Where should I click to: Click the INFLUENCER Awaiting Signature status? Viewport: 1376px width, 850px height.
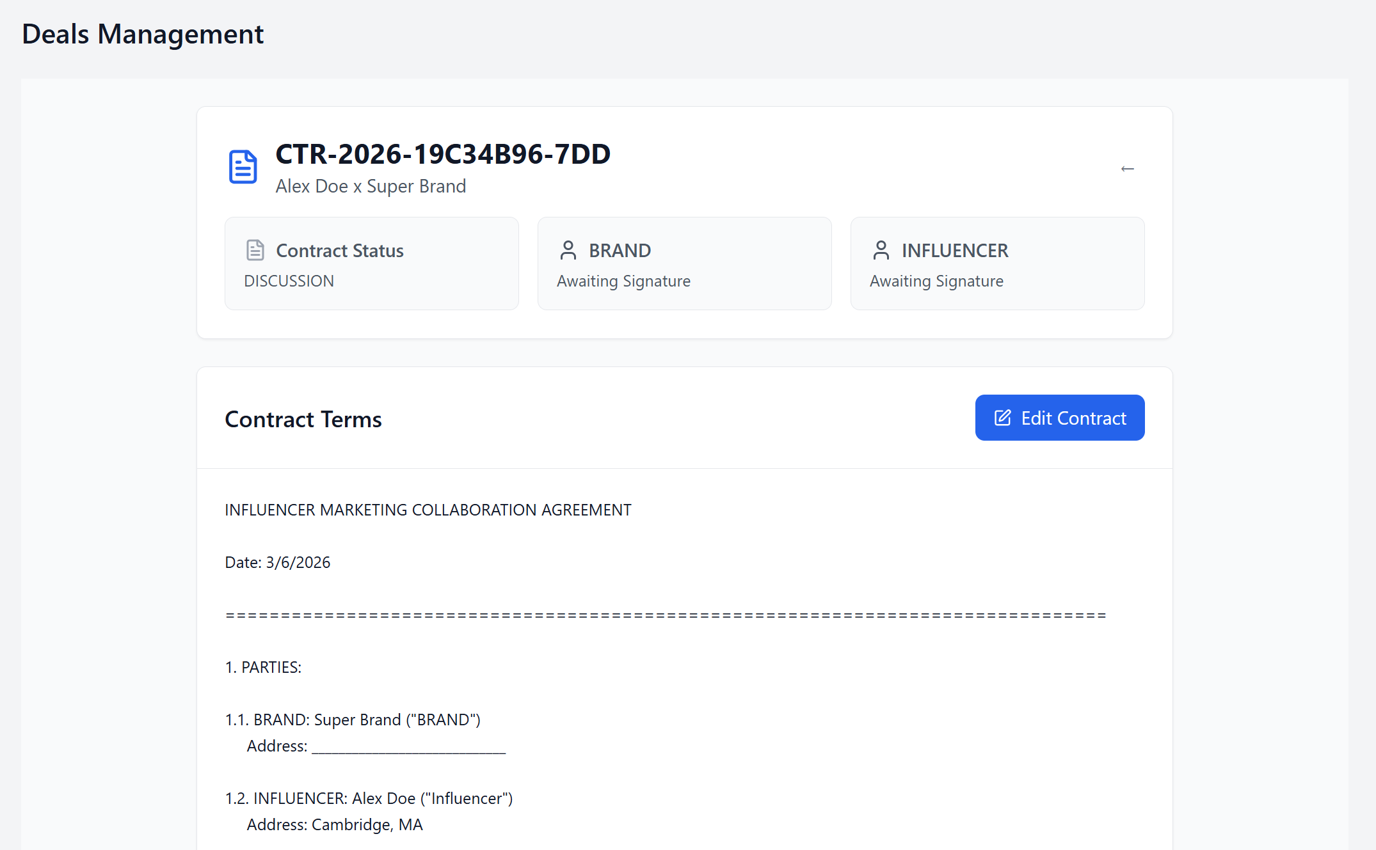click(x=936, y=281)
